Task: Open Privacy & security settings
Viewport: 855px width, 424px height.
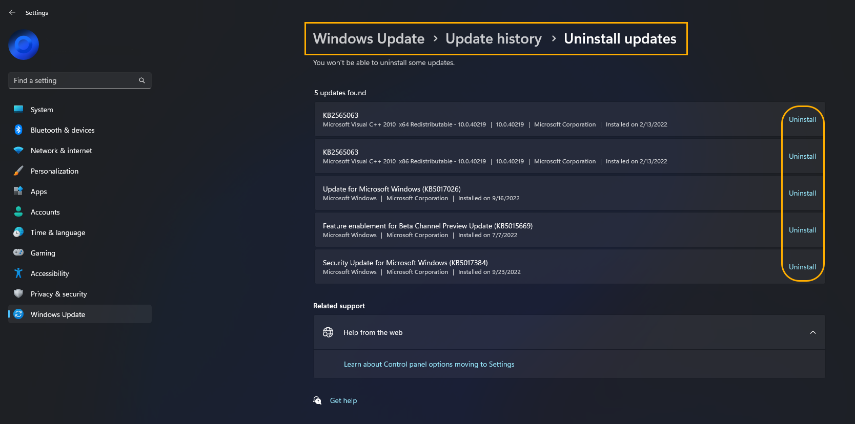Action: [x=80, y=294]
